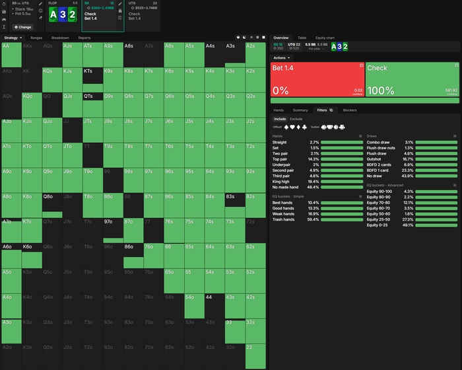
Task: Open the game controller practice icon
Action: click(x=4, y=19)
